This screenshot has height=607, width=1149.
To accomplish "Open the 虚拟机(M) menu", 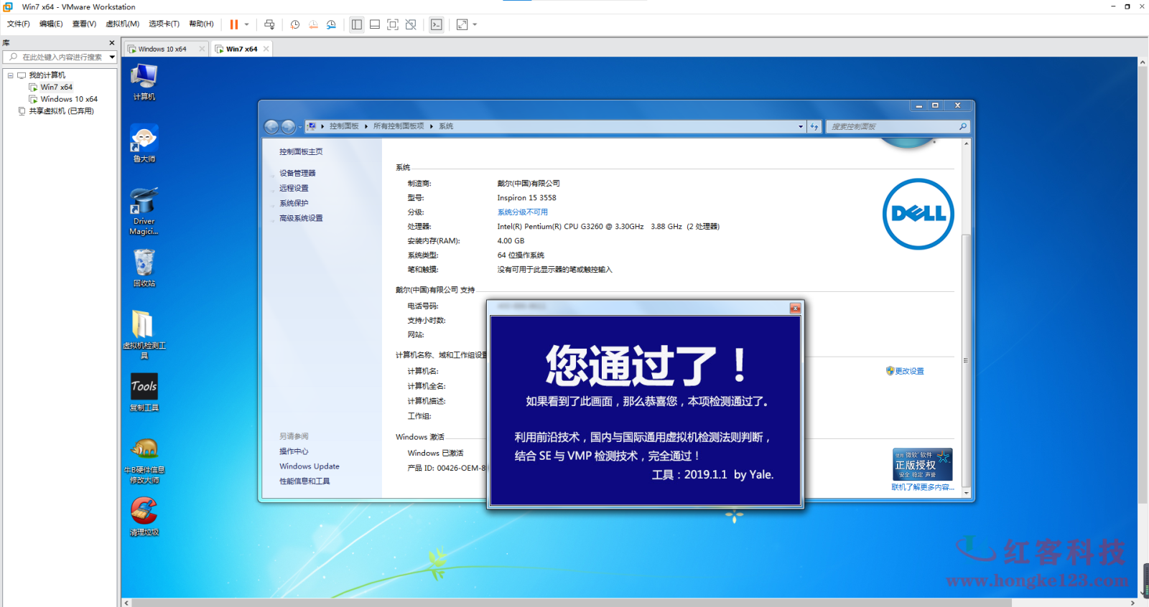I will pyautogui.click(x=123, y=24).
